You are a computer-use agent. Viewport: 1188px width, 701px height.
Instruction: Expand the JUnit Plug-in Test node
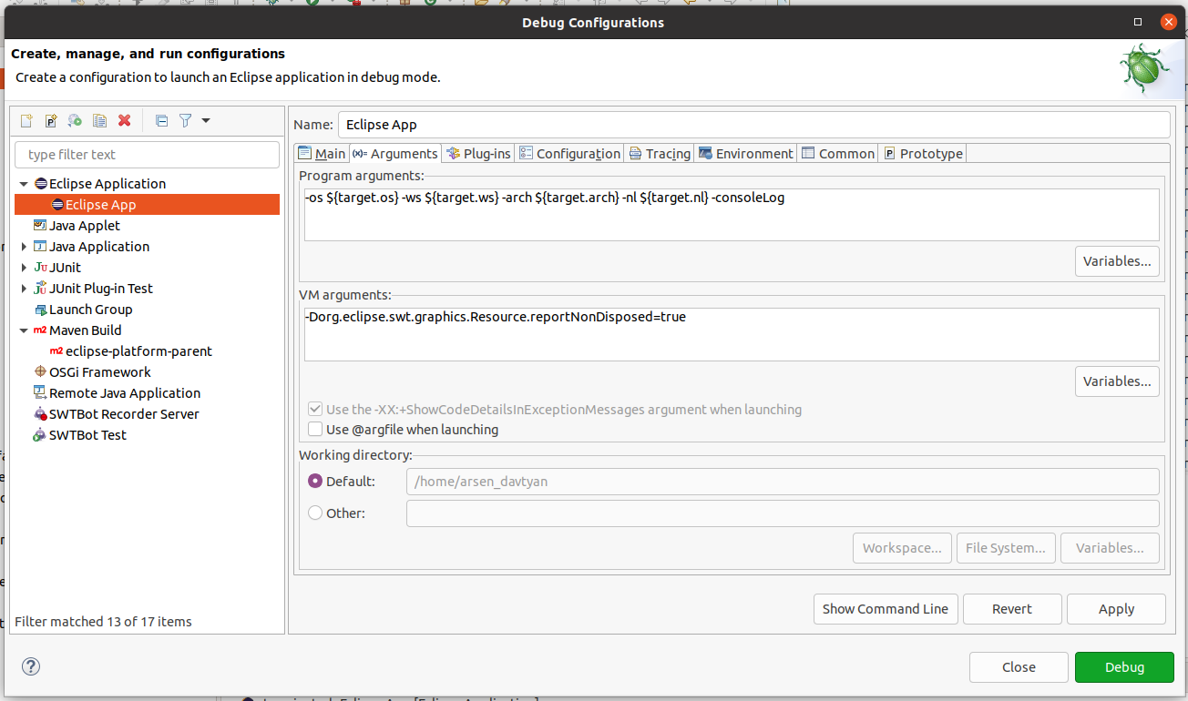coord(24,289)
